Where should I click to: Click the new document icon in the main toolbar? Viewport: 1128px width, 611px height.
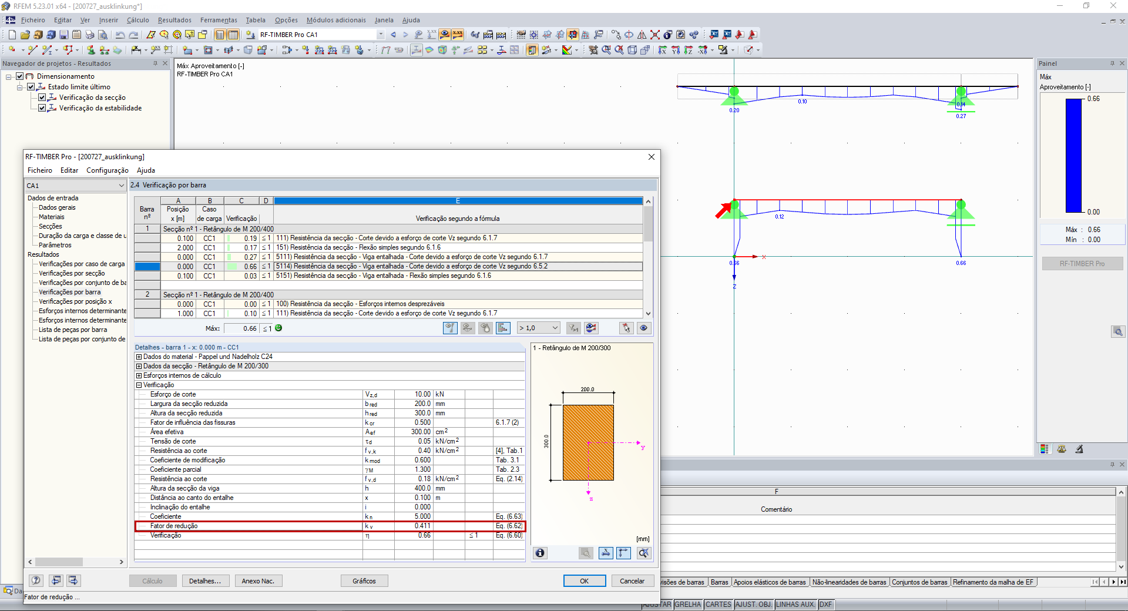[x=12, y=35]
